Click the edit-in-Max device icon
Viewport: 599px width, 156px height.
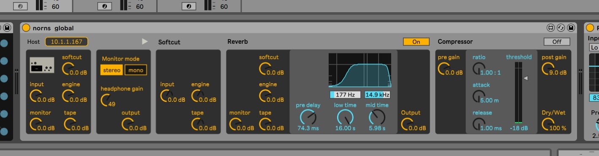point(551,28)
